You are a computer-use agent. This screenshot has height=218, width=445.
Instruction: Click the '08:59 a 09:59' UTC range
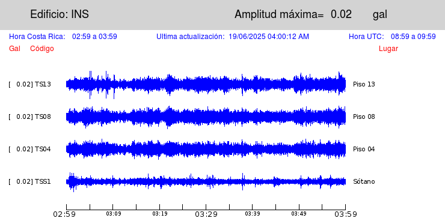pyautogui.click(x=413, y=37)
